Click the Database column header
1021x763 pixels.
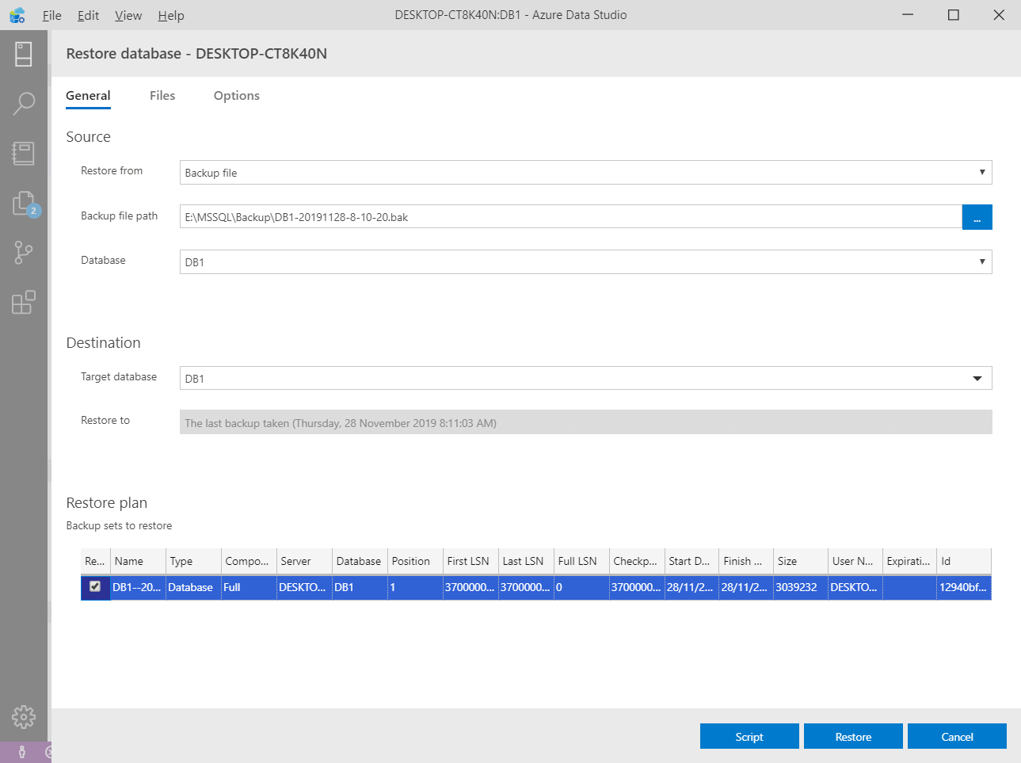coord(360,561)
